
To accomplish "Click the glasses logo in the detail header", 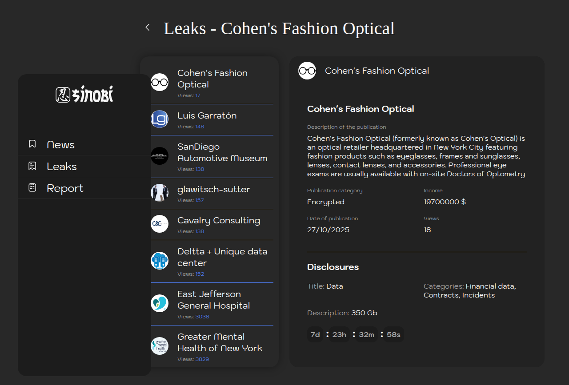I will (x=307, y=71).
